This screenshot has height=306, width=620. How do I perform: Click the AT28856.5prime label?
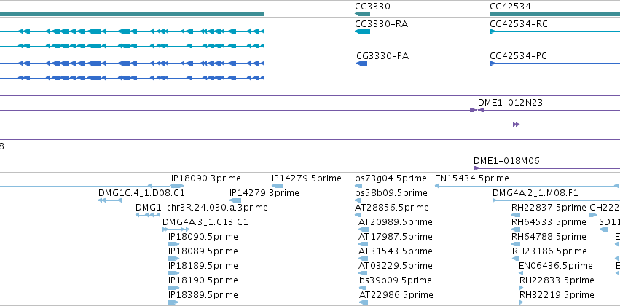coord(392,208)
